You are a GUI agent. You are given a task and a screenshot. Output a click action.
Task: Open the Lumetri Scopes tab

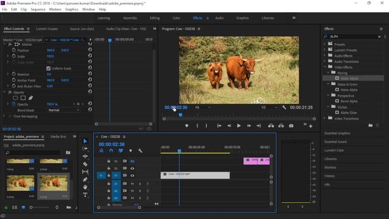point(47,29)
